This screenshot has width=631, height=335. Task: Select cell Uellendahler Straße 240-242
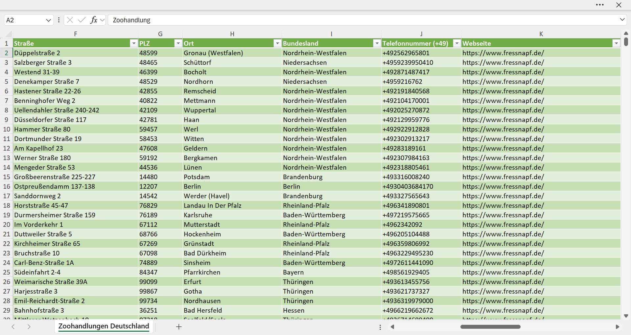pyautogui.click(x=76, y=110)
